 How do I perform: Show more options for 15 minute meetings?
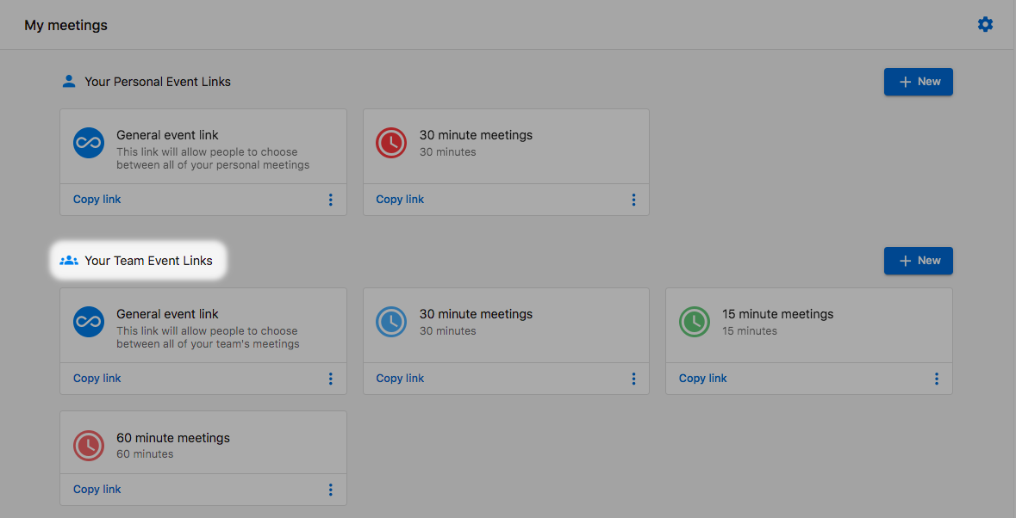(x=936, y=379)
